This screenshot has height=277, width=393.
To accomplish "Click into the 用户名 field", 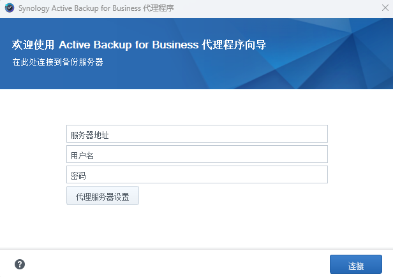I will point(196,154).
